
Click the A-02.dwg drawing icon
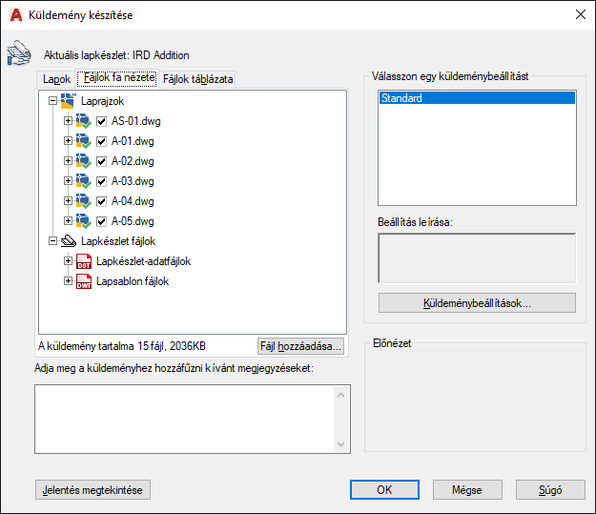tap(83, 161)
